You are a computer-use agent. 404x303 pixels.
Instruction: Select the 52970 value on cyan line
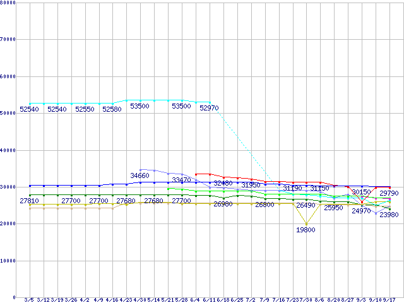coord(209,109)
